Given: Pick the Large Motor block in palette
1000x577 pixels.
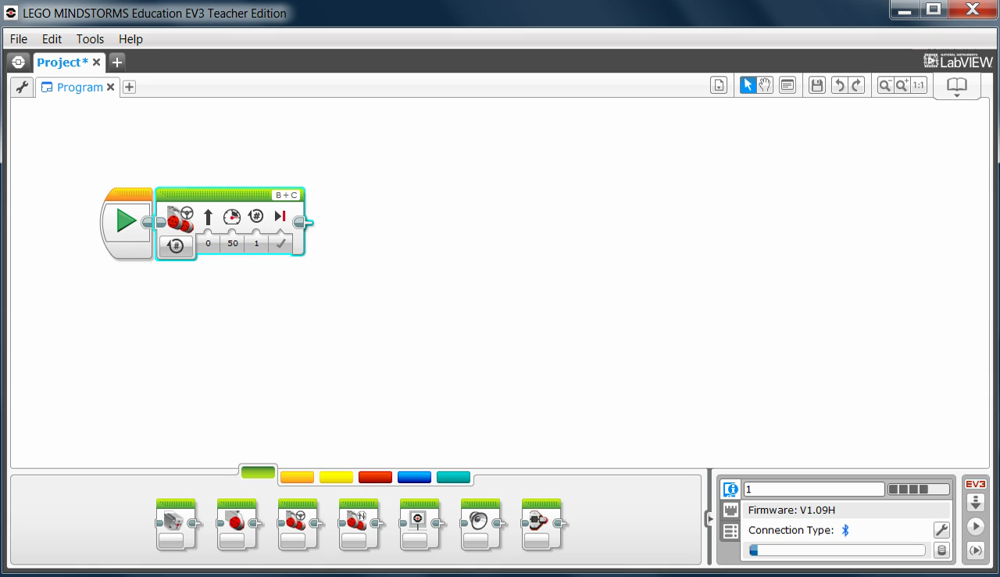Looking at the screenshot, I should [x=237, y=525].
